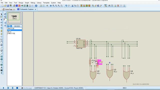This screenshot has height=90, width=160.
Task: Click the X-Mirror horizontal flip arrow
Action: [x=5, y=23]
